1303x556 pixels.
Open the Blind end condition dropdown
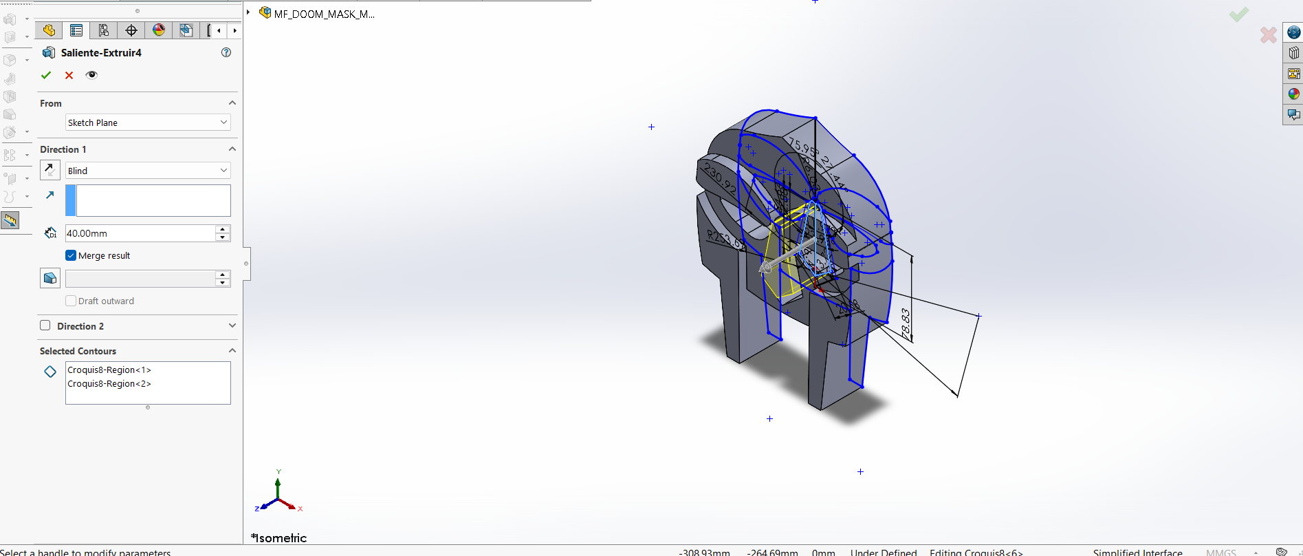[148, 171]
